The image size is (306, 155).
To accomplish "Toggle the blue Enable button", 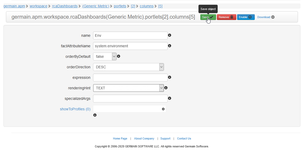I will pyautogui.click(x=246, y=17).
